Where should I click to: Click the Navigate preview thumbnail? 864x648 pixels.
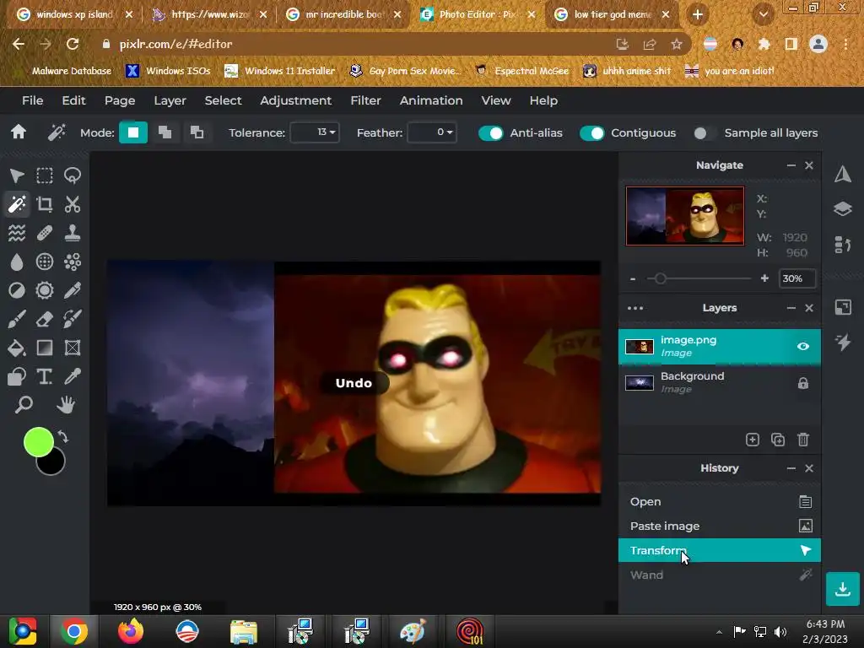click(685, 216)
